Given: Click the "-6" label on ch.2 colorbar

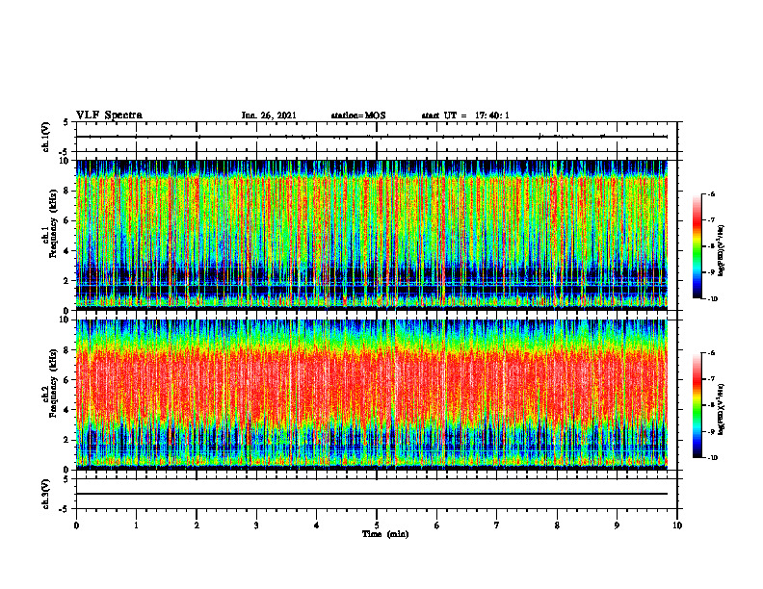Looking at the screenshot, I should tap(711, 353).
